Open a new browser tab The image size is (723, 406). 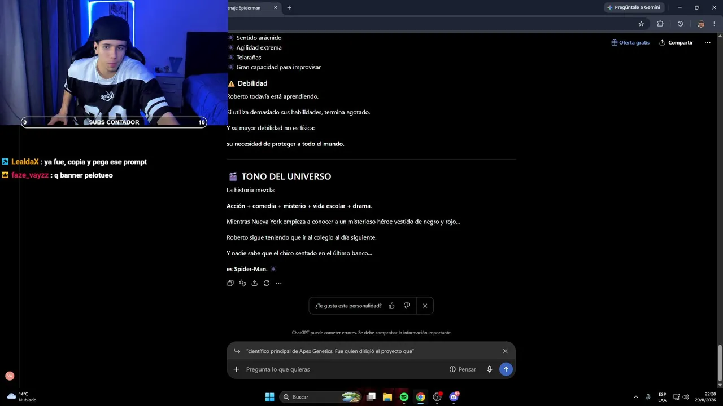(x=289, y=7)
